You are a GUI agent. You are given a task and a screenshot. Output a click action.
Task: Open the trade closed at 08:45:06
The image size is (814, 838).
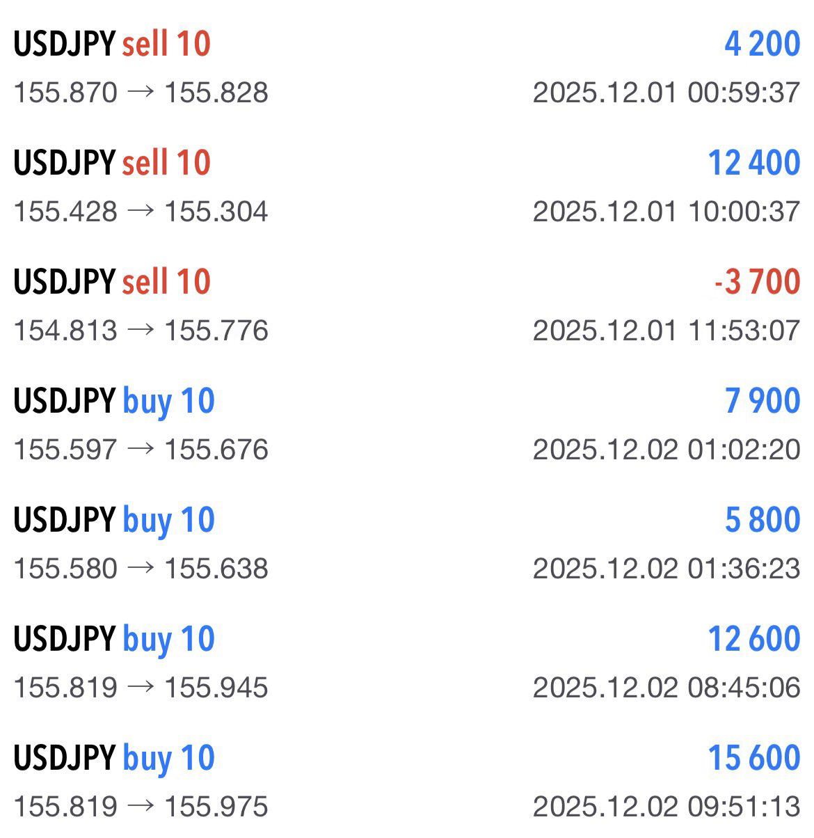point(666,688)
